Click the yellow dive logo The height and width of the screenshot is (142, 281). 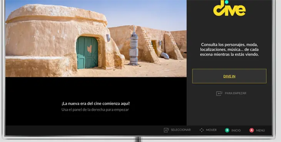[229, 8]
